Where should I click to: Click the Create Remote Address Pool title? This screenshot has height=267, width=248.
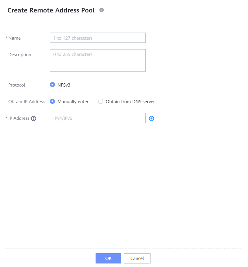coord(51,10)
